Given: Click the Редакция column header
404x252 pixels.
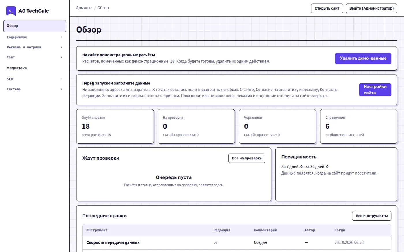Looking at the screenshot, I should (x=222, y=230).
